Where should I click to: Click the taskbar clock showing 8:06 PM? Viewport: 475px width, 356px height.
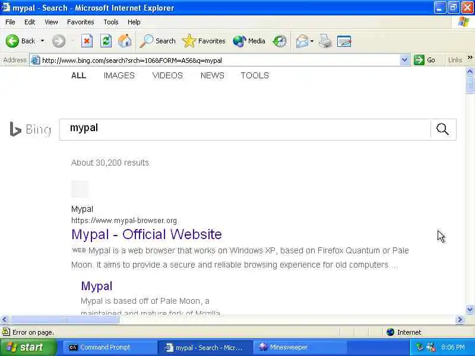tap(453, 347)
